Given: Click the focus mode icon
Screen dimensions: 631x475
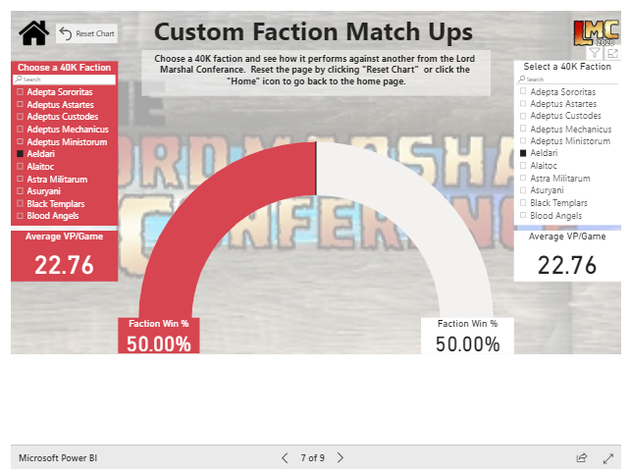Looking at the screenshot, I should pos(612,53).
